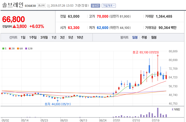Click the current price 66,800

tap(13, 19)
